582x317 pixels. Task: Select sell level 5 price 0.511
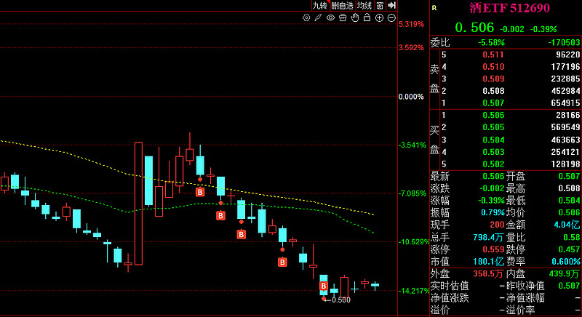click(x=493, y=55)
